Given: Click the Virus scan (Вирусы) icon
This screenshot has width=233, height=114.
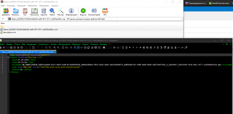Looking at the screenshot, I should pos(83,12).
